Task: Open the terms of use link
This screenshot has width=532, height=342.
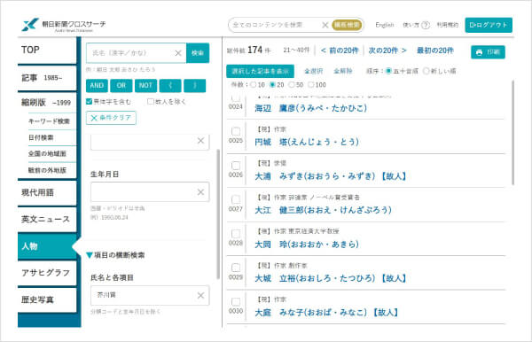Action: [447, 25]
